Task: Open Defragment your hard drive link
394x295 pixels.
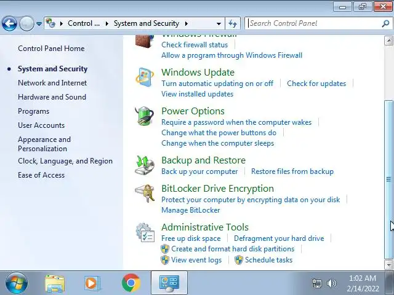Action: tap(279, 238)
